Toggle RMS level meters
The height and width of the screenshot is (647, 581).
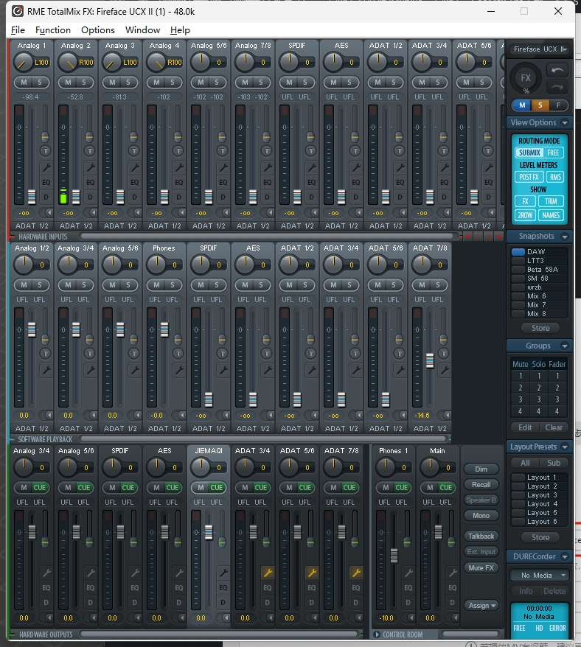point(555,177)
